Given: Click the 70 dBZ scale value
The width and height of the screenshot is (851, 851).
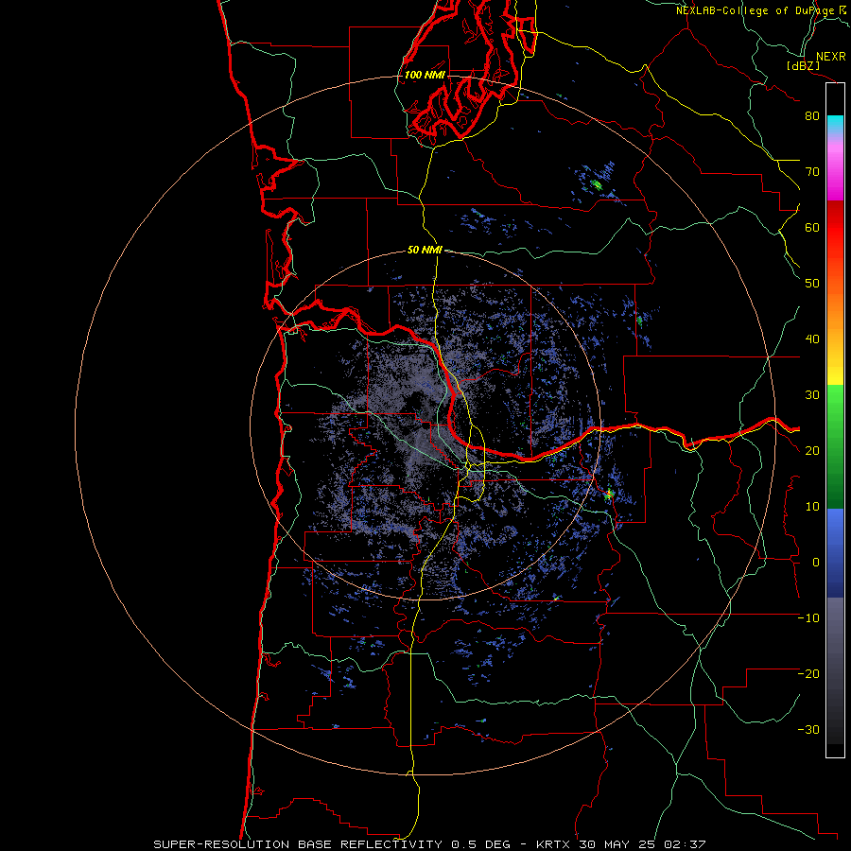Looking at the screenshot, I should pyautogui.click(x=812, y=172).
